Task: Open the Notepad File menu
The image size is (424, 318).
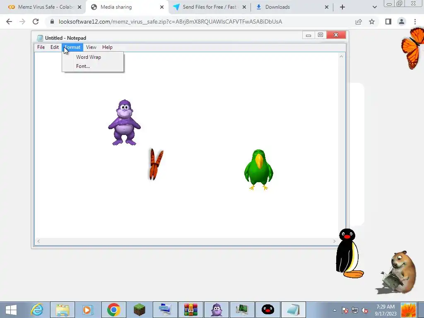Action: click(41, 47)
